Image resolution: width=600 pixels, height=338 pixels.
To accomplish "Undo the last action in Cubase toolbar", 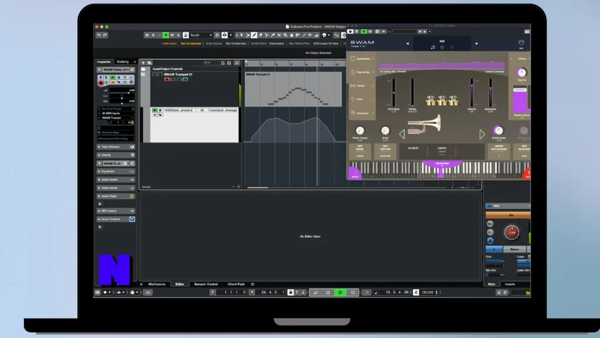I will [x=98, y=35].
